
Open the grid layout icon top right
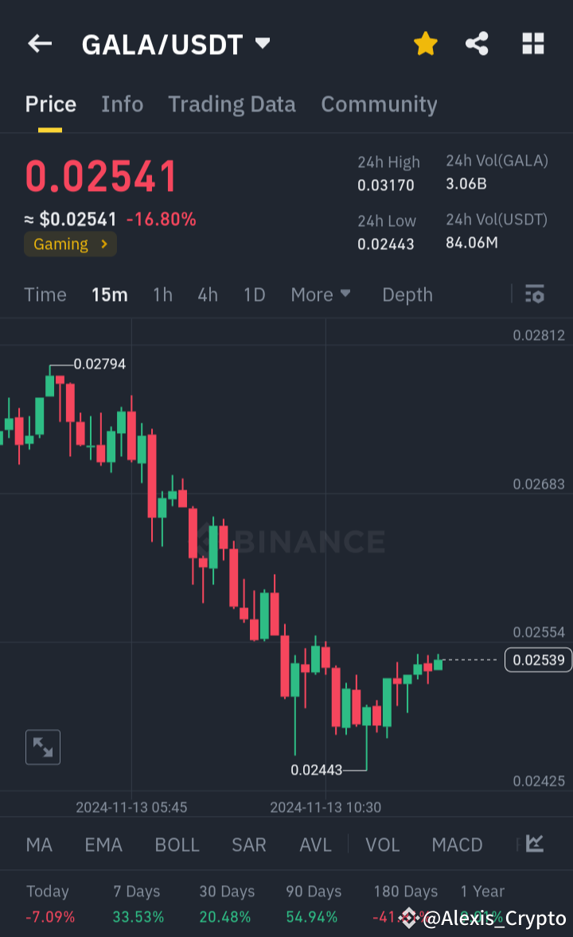[x=532, y=44]
